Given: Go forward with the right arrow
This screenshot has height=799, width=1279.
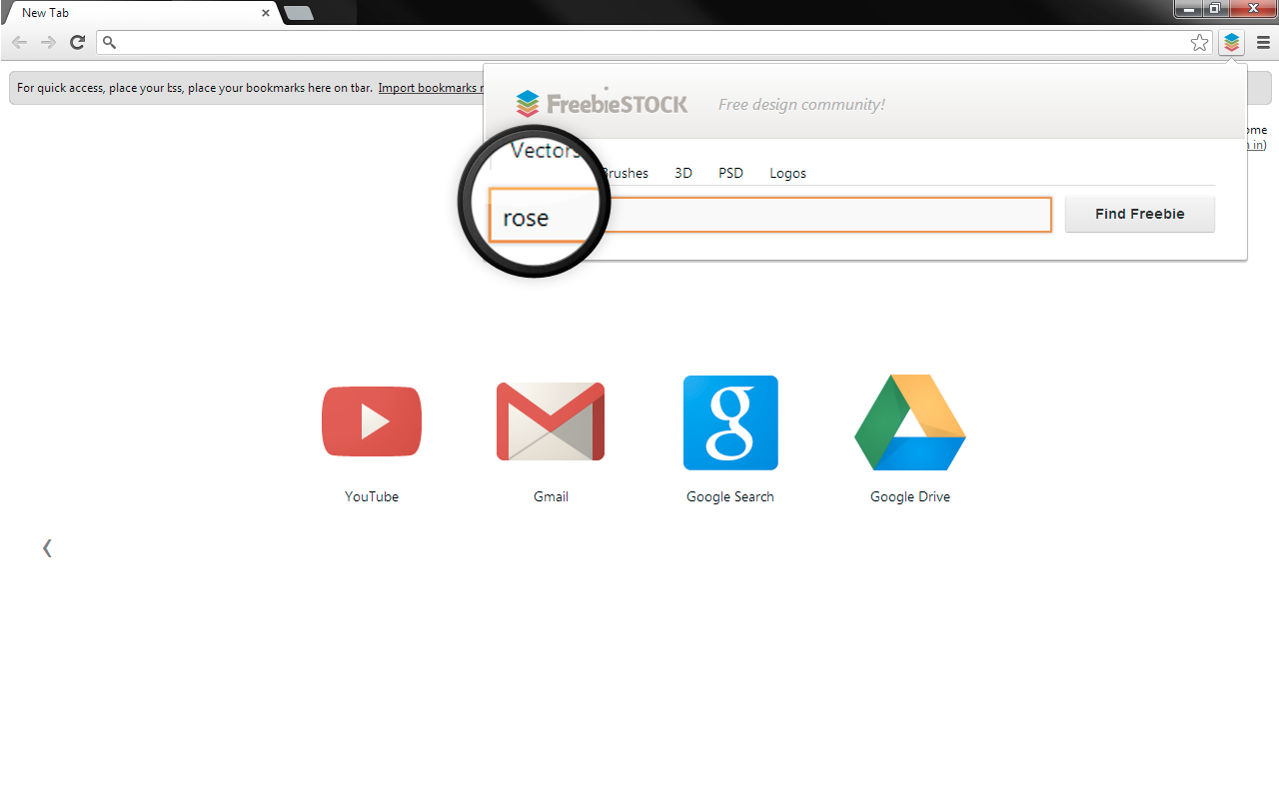Looking at the screenshot, I should click(48, 42).
